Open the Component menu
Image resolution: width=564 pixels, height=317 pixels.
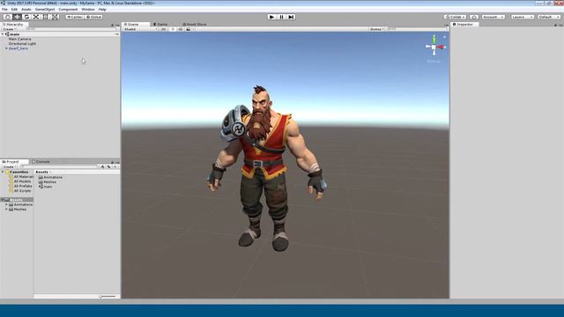[x=68, y=10]
